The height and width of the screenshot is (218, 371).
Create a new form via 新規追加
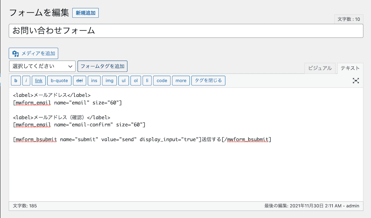[85, 13]
